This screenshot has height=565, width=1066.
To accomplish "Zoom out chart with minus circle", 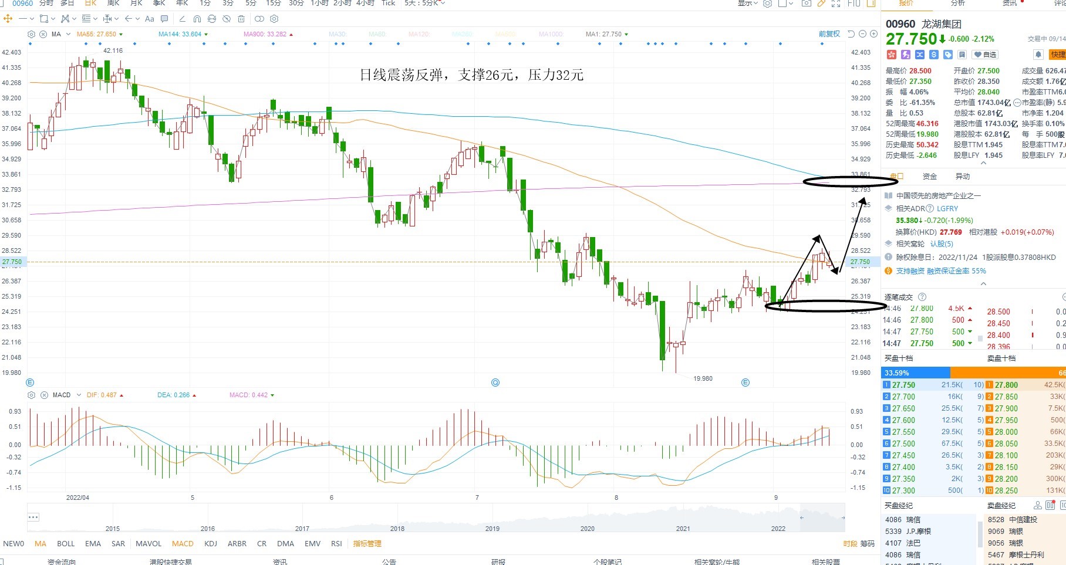I will coord(863,34).
